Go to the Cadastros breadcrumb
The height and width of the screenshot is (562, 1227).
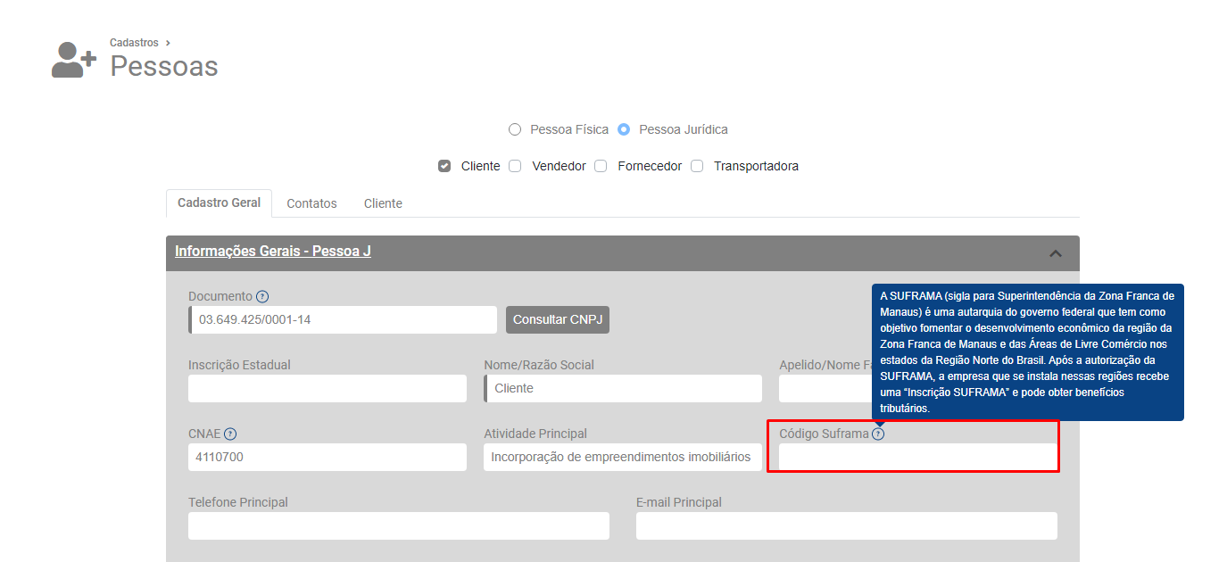134,42
